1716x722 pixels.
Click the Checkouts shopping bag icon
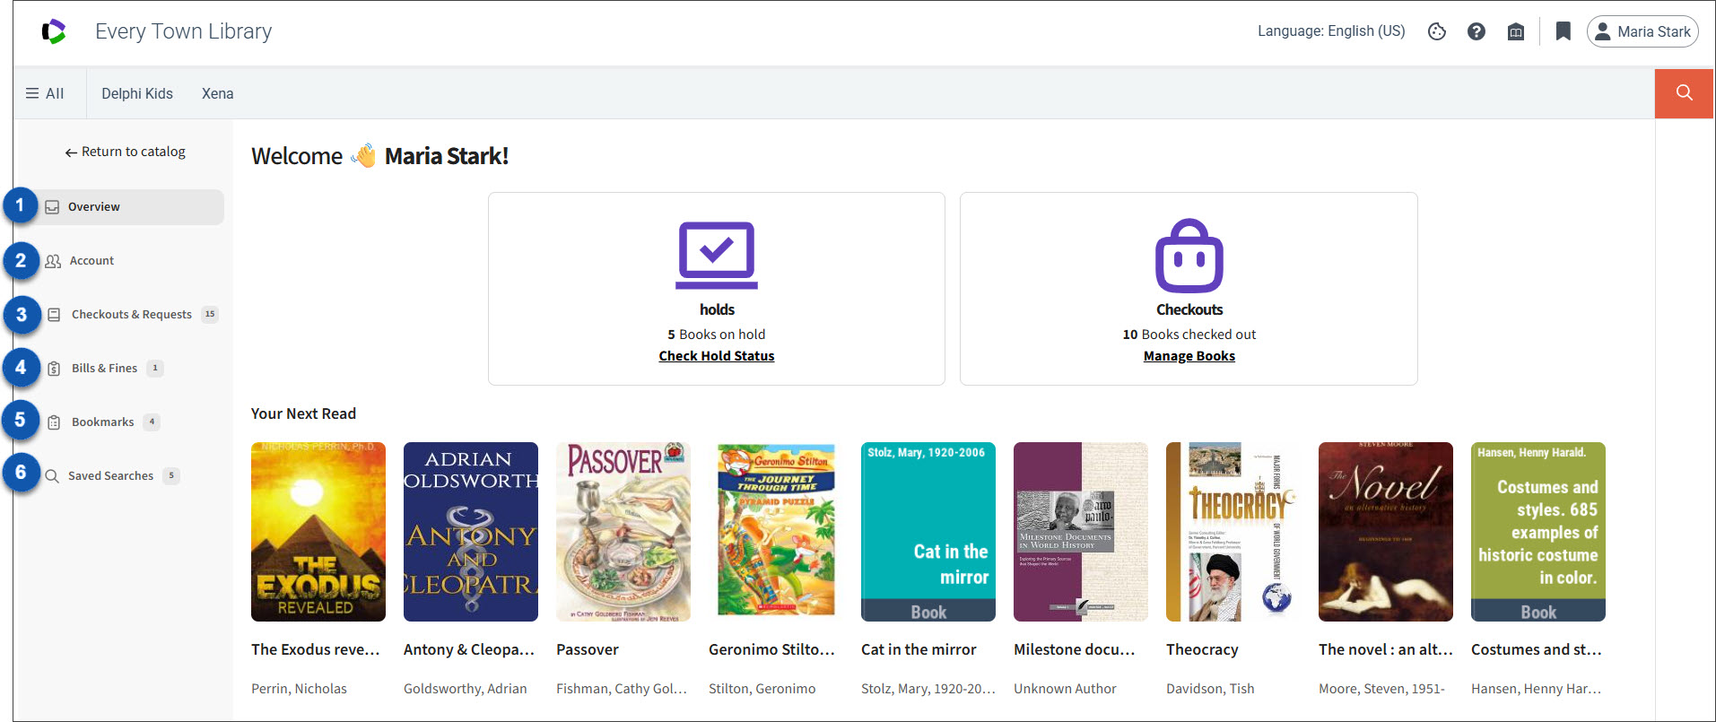click(1189, 256)
